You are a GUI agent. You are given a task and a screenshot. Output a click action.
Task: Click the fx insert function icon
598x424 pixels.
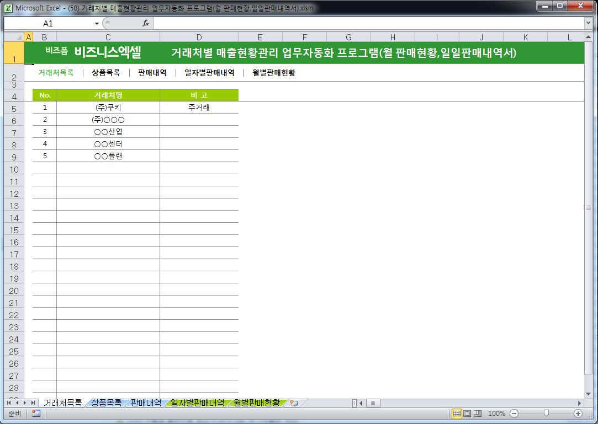[146, 24]
